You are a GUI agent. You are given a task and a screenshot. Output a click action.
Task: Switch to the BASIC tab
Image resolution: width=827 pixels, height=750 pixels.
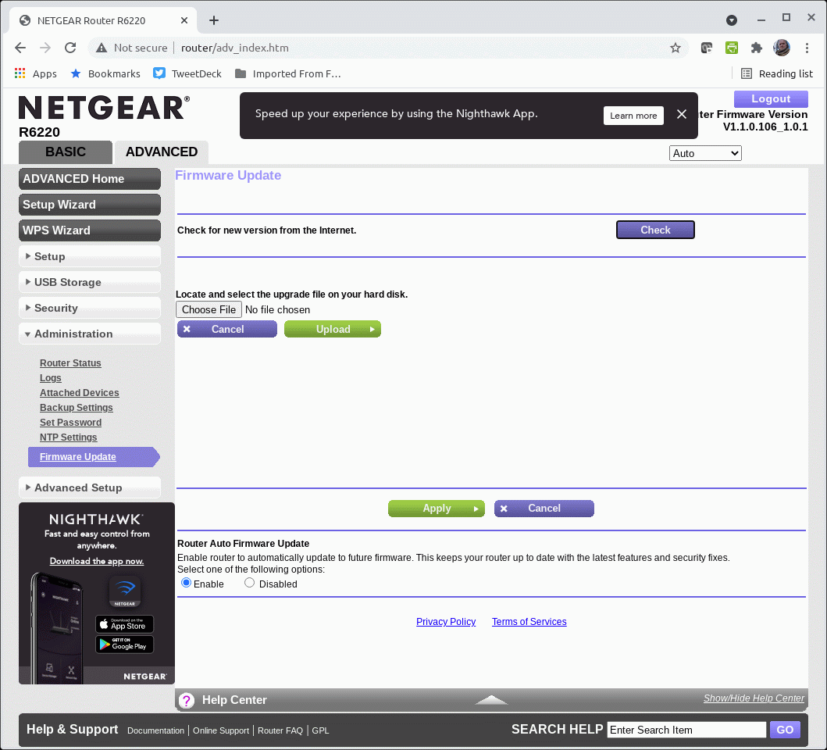pyautogui.click(x=66, y=152)
